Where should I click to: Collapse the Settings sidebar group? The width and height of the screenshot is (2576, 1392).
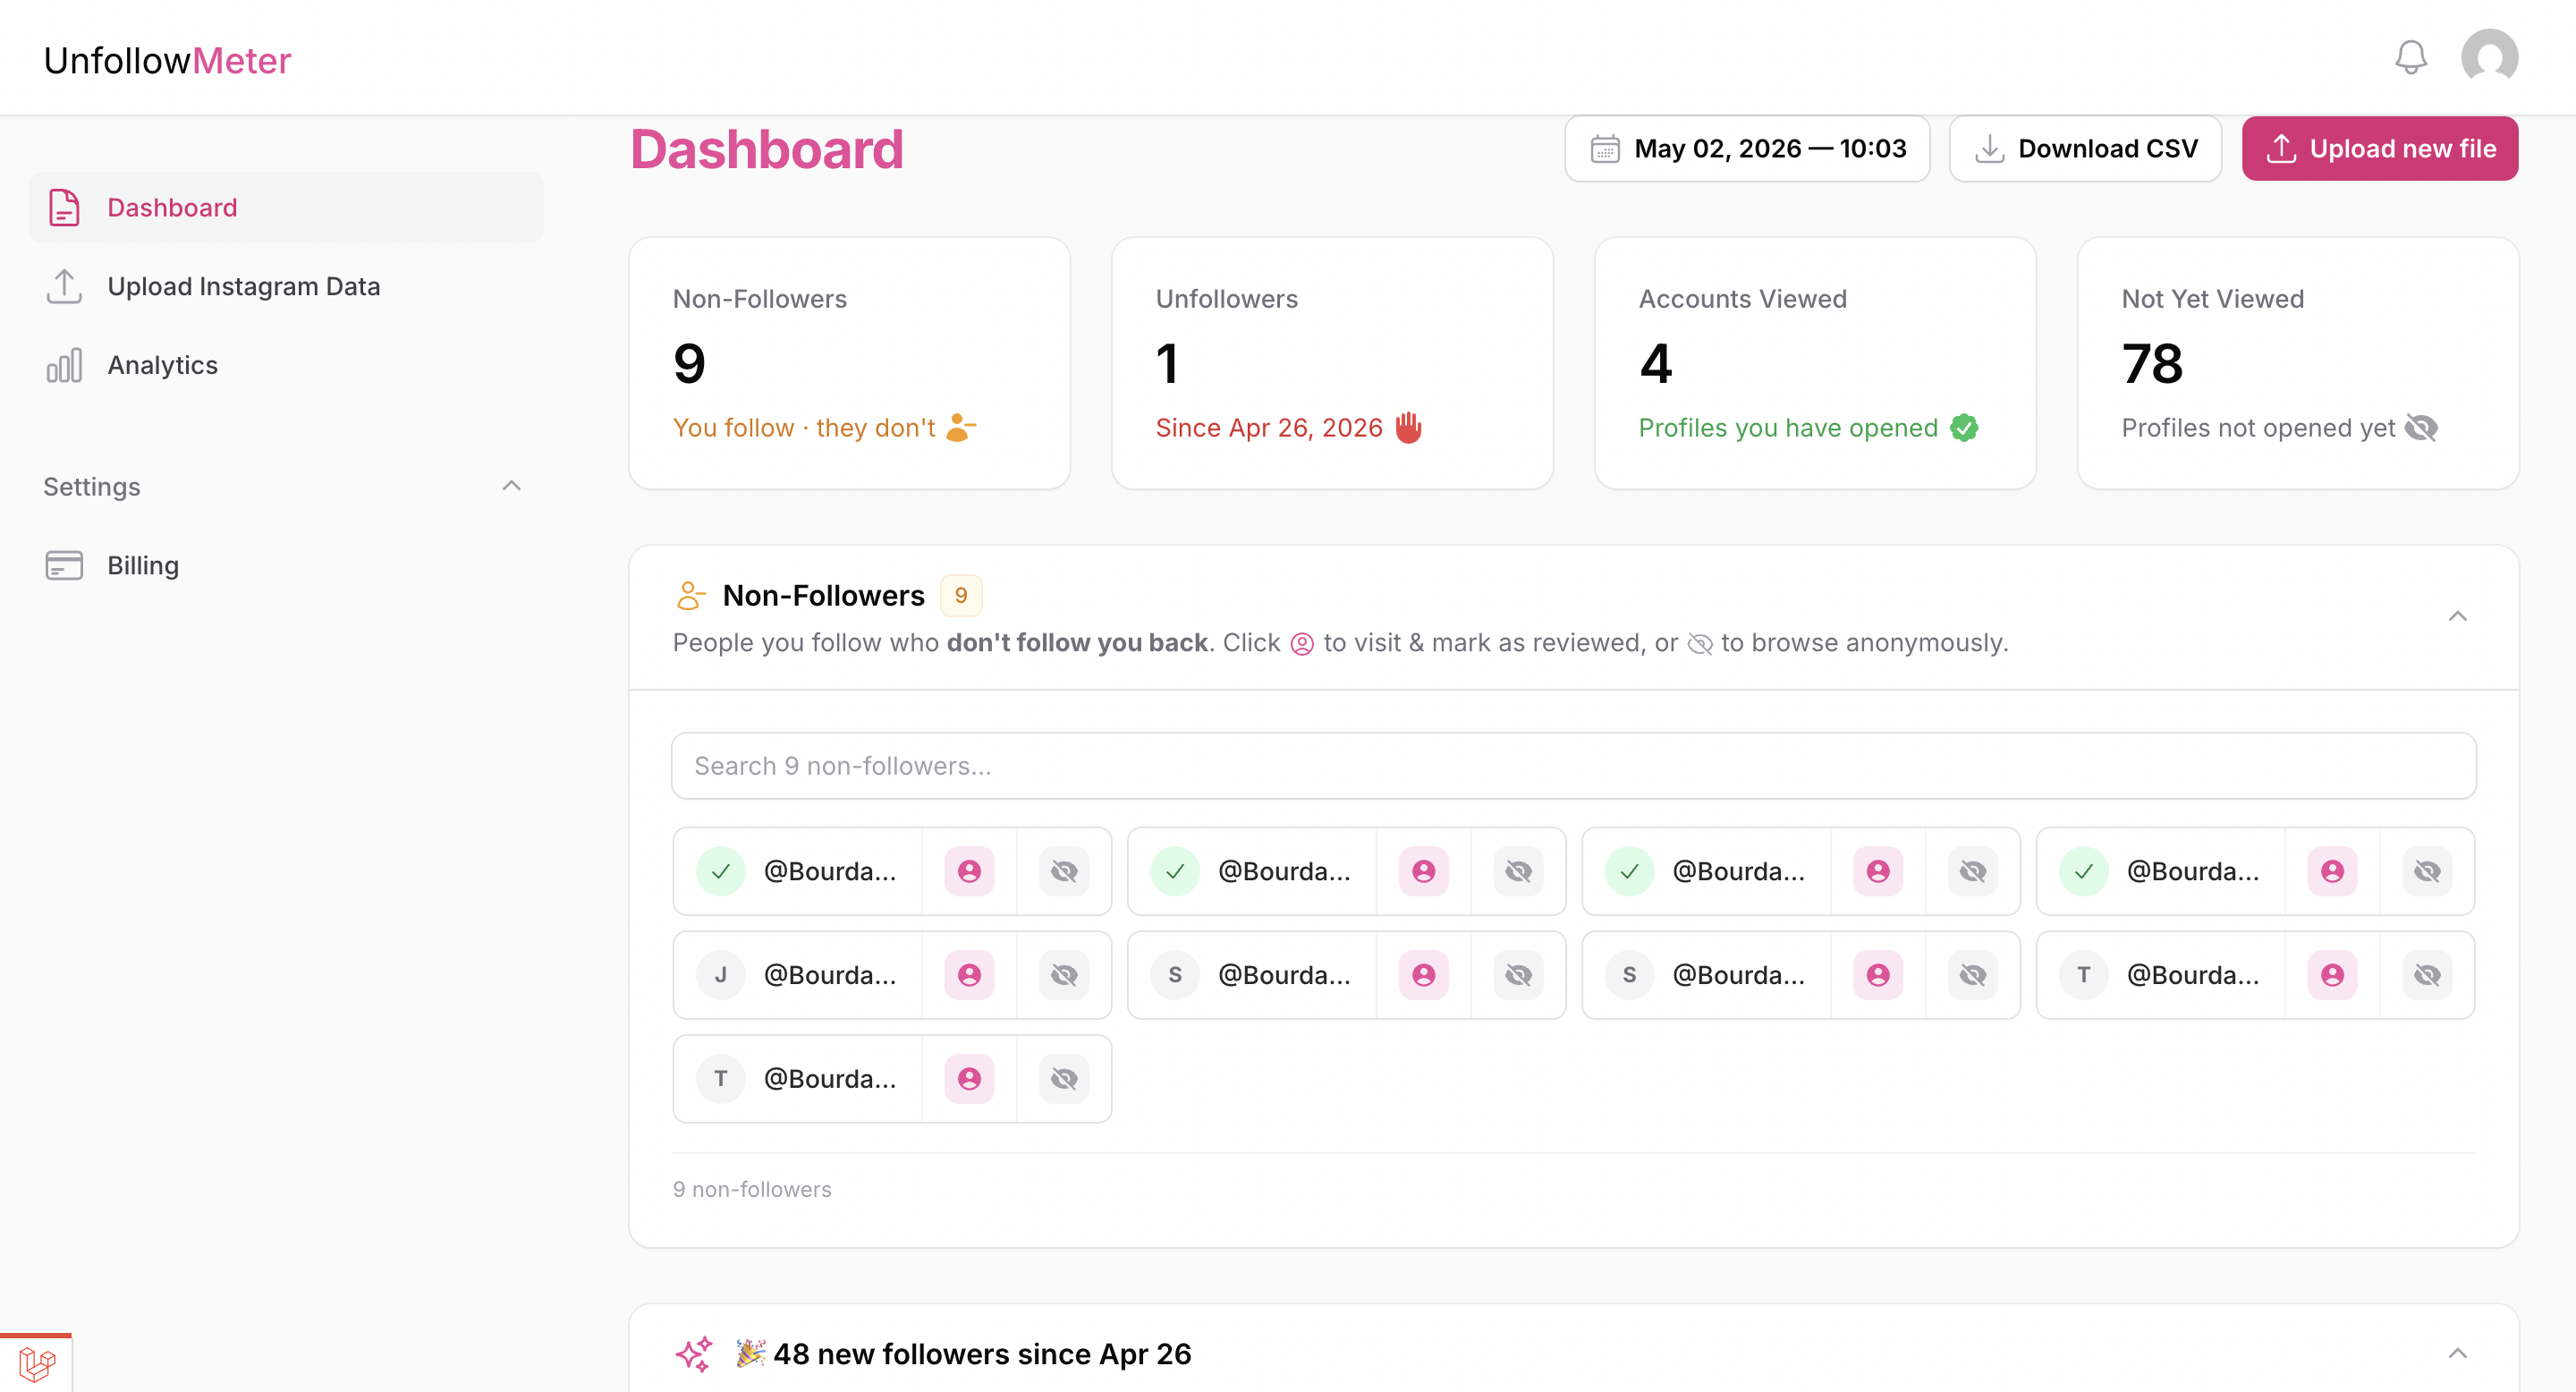point(511,486)
